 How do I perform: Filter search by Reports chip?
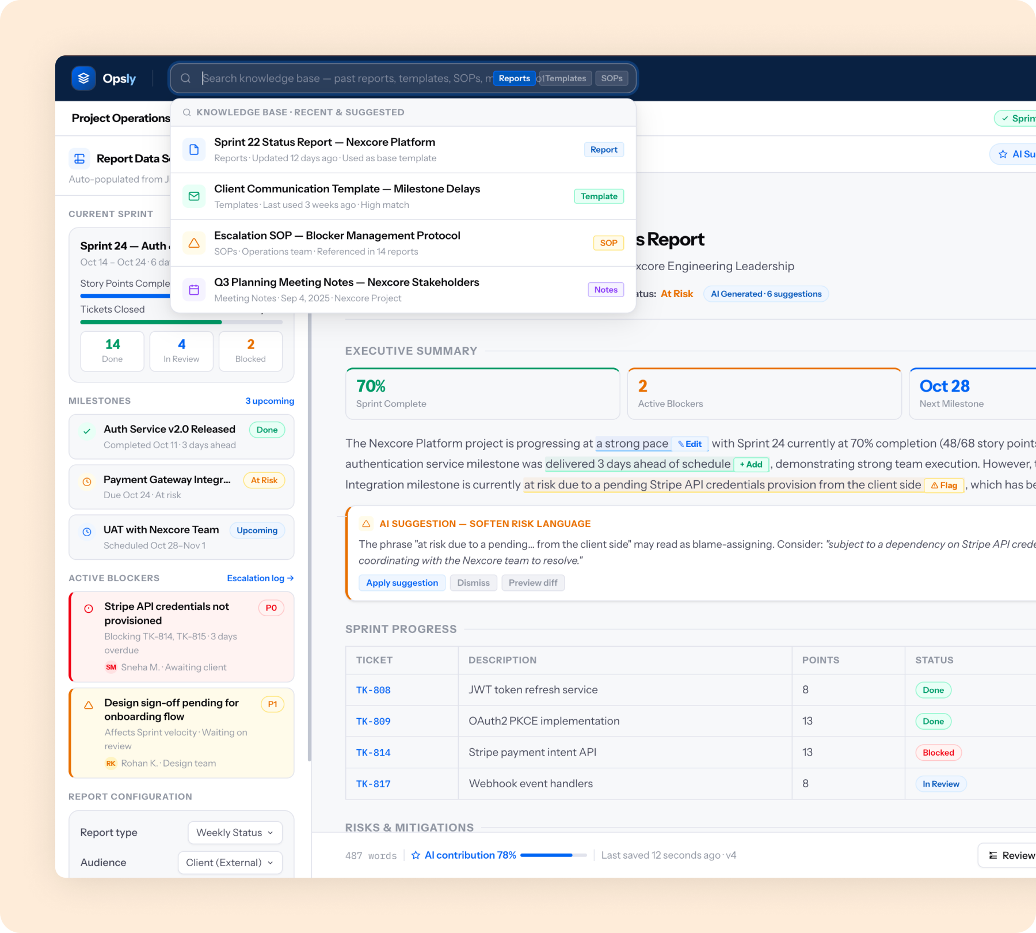[514, 78]
